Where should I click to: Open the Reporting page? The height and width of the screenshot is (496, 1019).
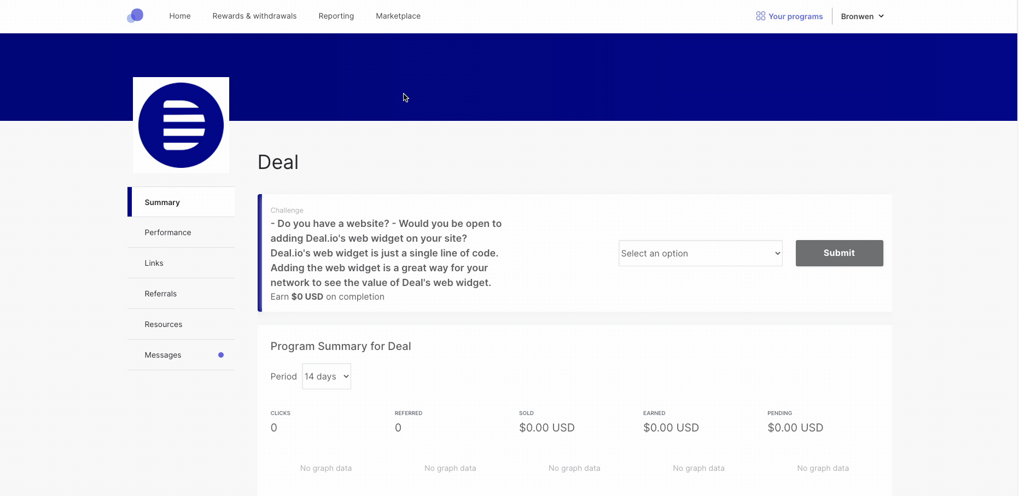click(x=336, y=16)
